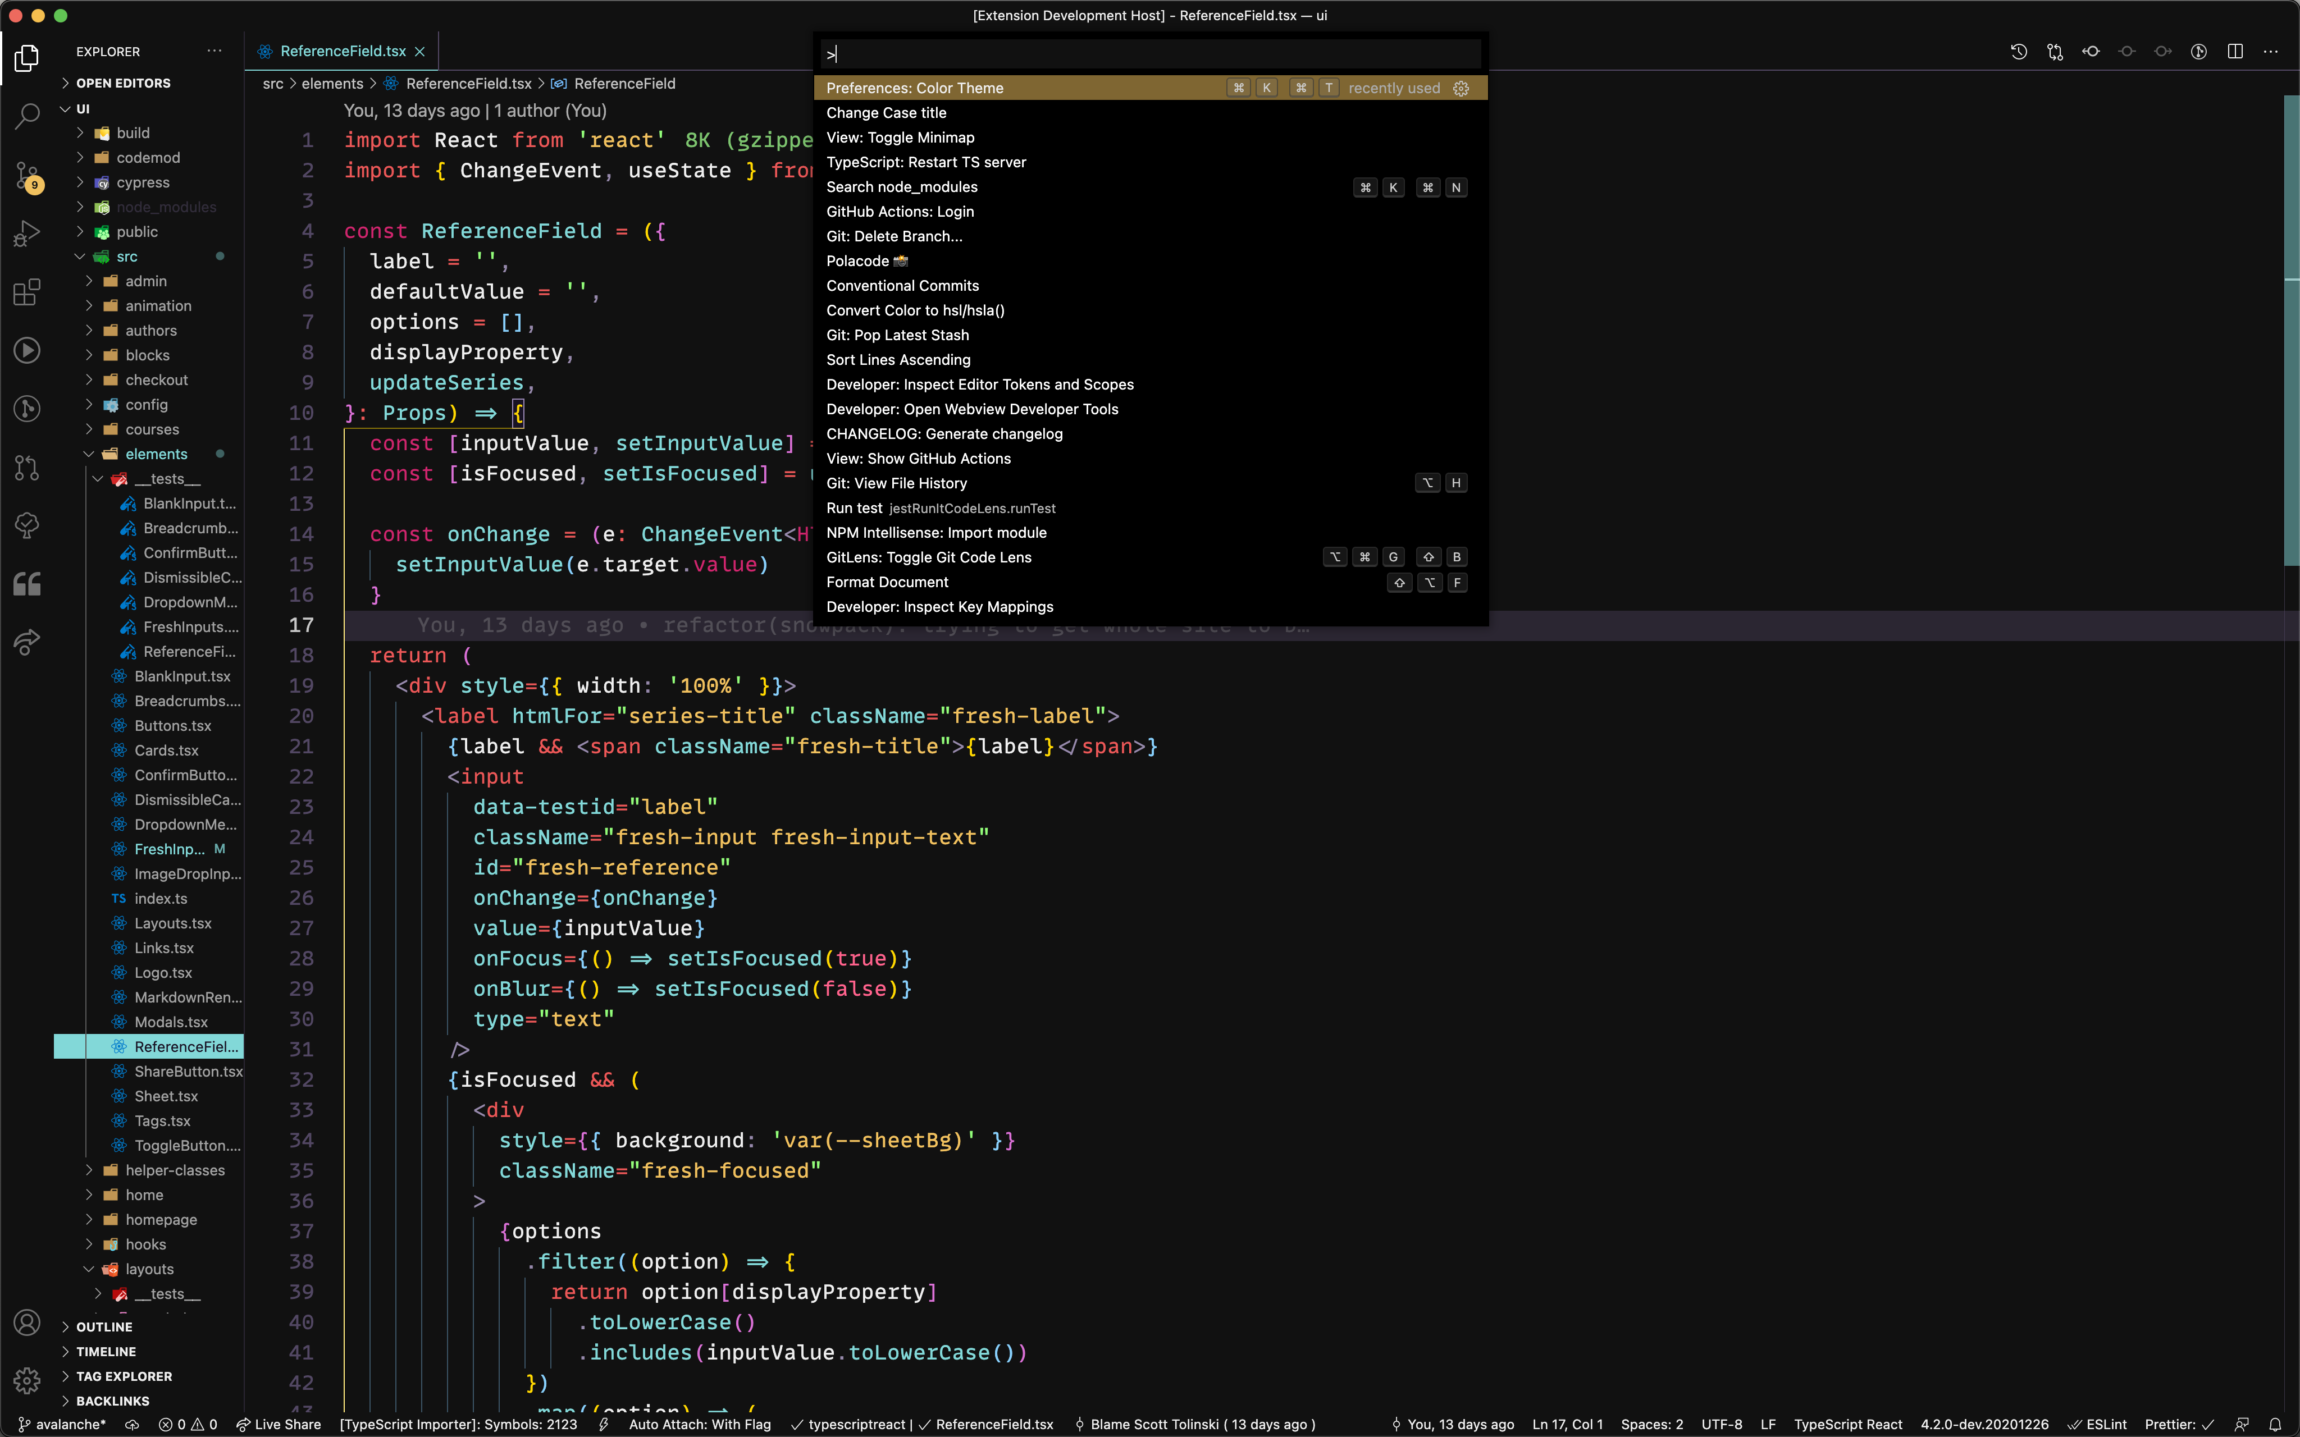Expand the OUTLINE section
Screen dimensions: 2300x1437
[x=103, y=1327]
